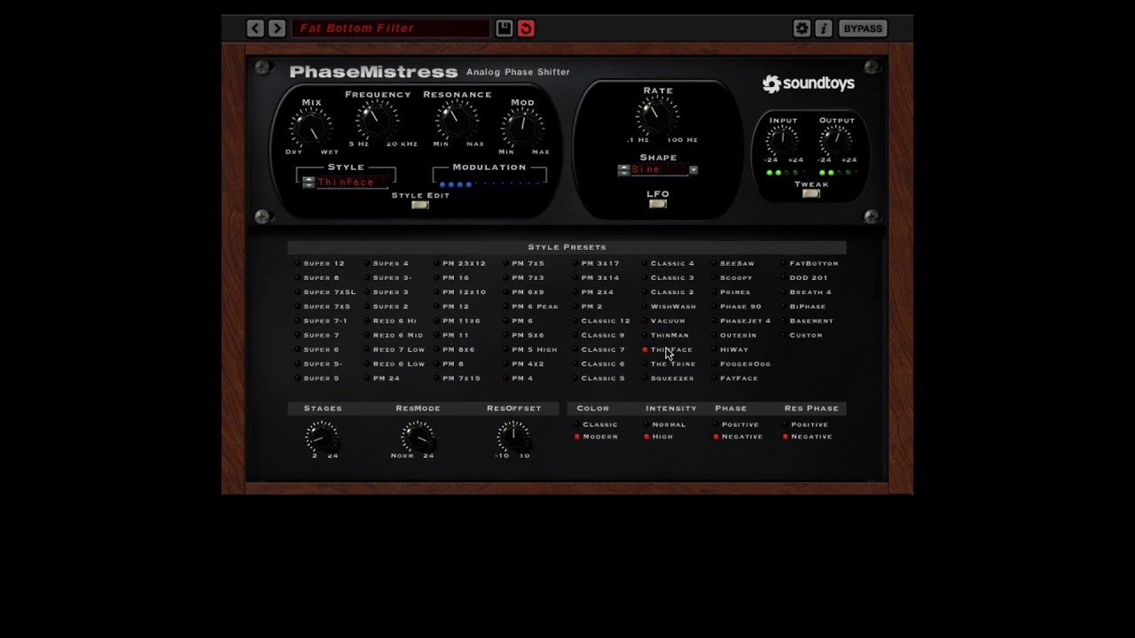Click the BYPASS button
This screenshot has height=638, width=1135.
pos(863,28)
